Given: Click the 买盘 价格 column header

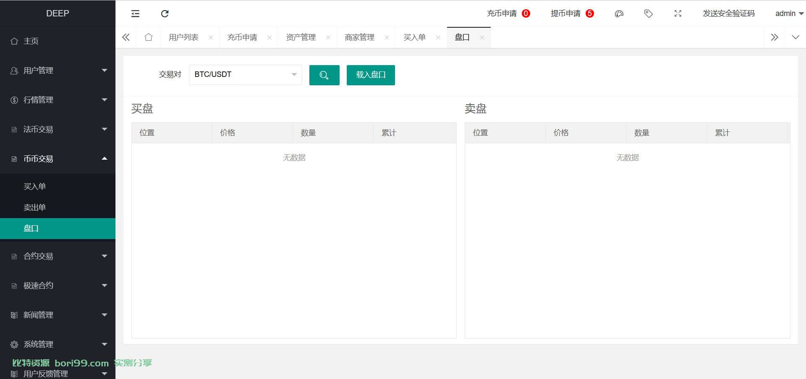Looking at the screenshot, I should point(252,133).
